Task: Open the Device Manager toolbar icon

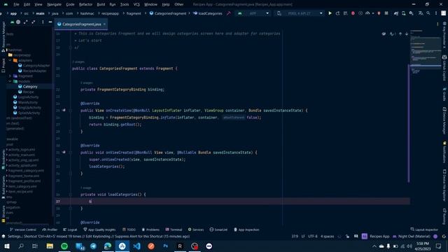Action: point(403,13)
